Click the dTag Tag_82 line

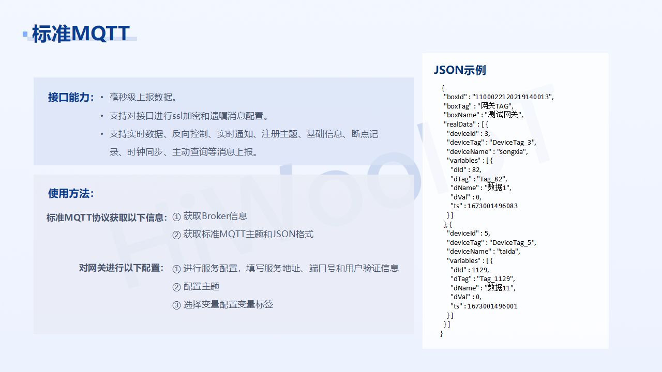pyautogui.click(x=479, y=179)
